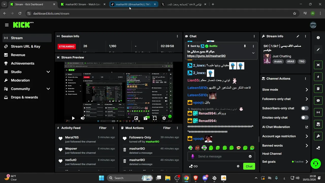Image resolution: width=325 pixels, height=183 pixels.
Task: Open the user profile avatar menu
Action: click(x=313, y=25)
